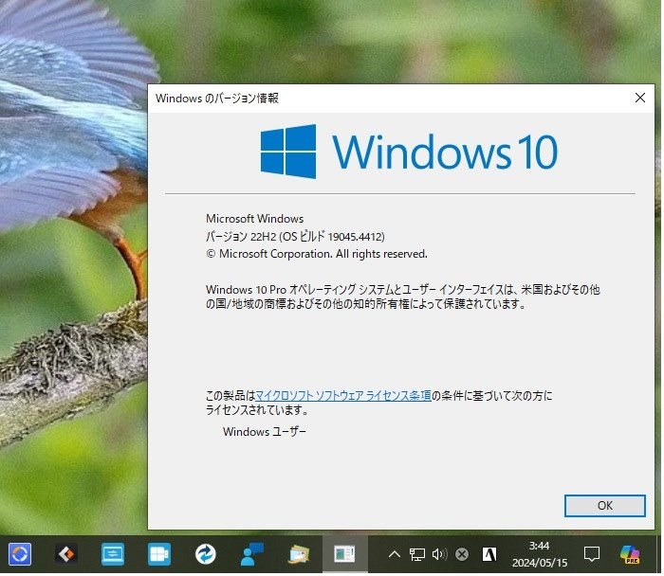The image size is (664, 576).
Task: Open the blue window-grid taskbar app
Action: tap(159, 554)
